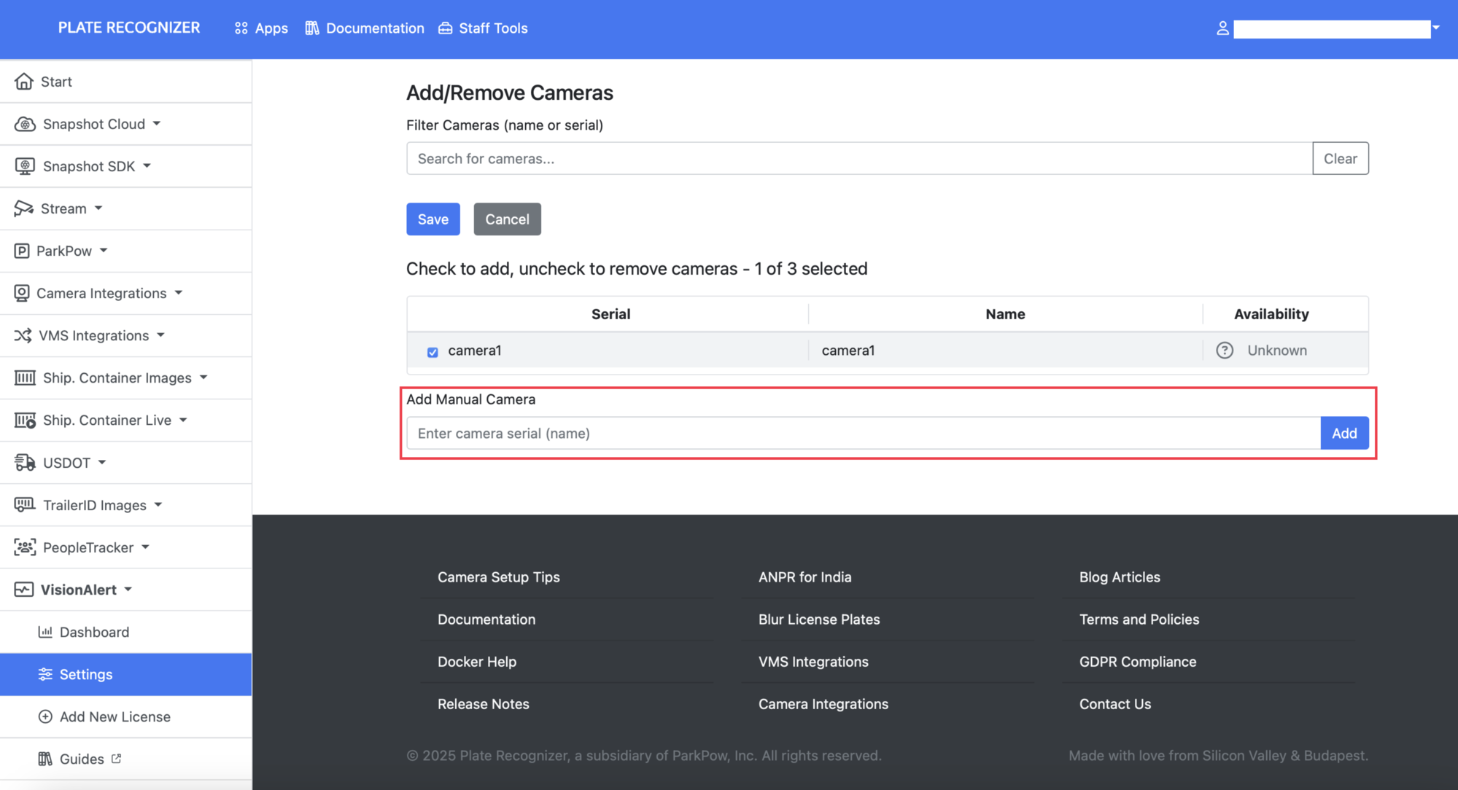
Task: Select Settings in the sidebar
Action: (x=86, y=674)
